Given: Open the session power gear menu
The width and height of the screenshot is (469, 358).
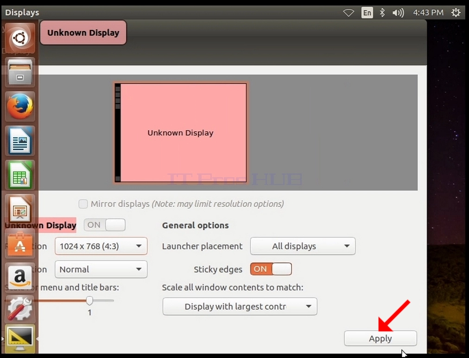Looking at the screenshot, I should pos(456,13).
